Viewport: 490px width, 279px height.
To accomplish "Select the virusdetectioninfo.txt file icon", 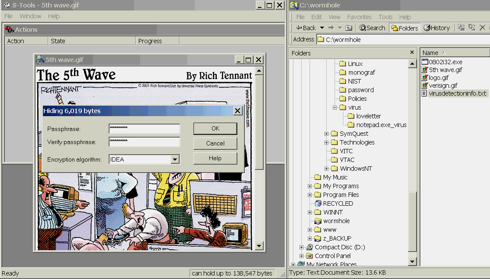I will tap(424, 93).
